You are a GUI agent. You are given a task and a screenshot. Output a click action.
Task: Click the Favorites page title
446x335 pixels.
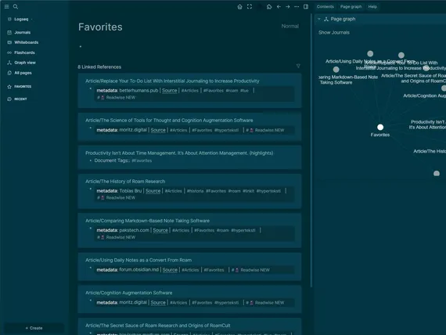click(x=100, y=27)
